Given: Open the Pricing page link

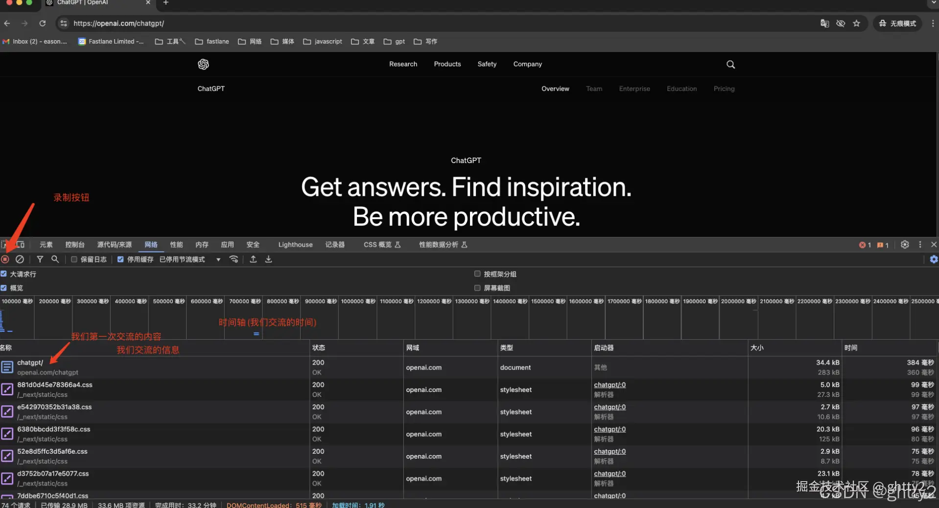Looking at the screenshot, I should 724,89.
